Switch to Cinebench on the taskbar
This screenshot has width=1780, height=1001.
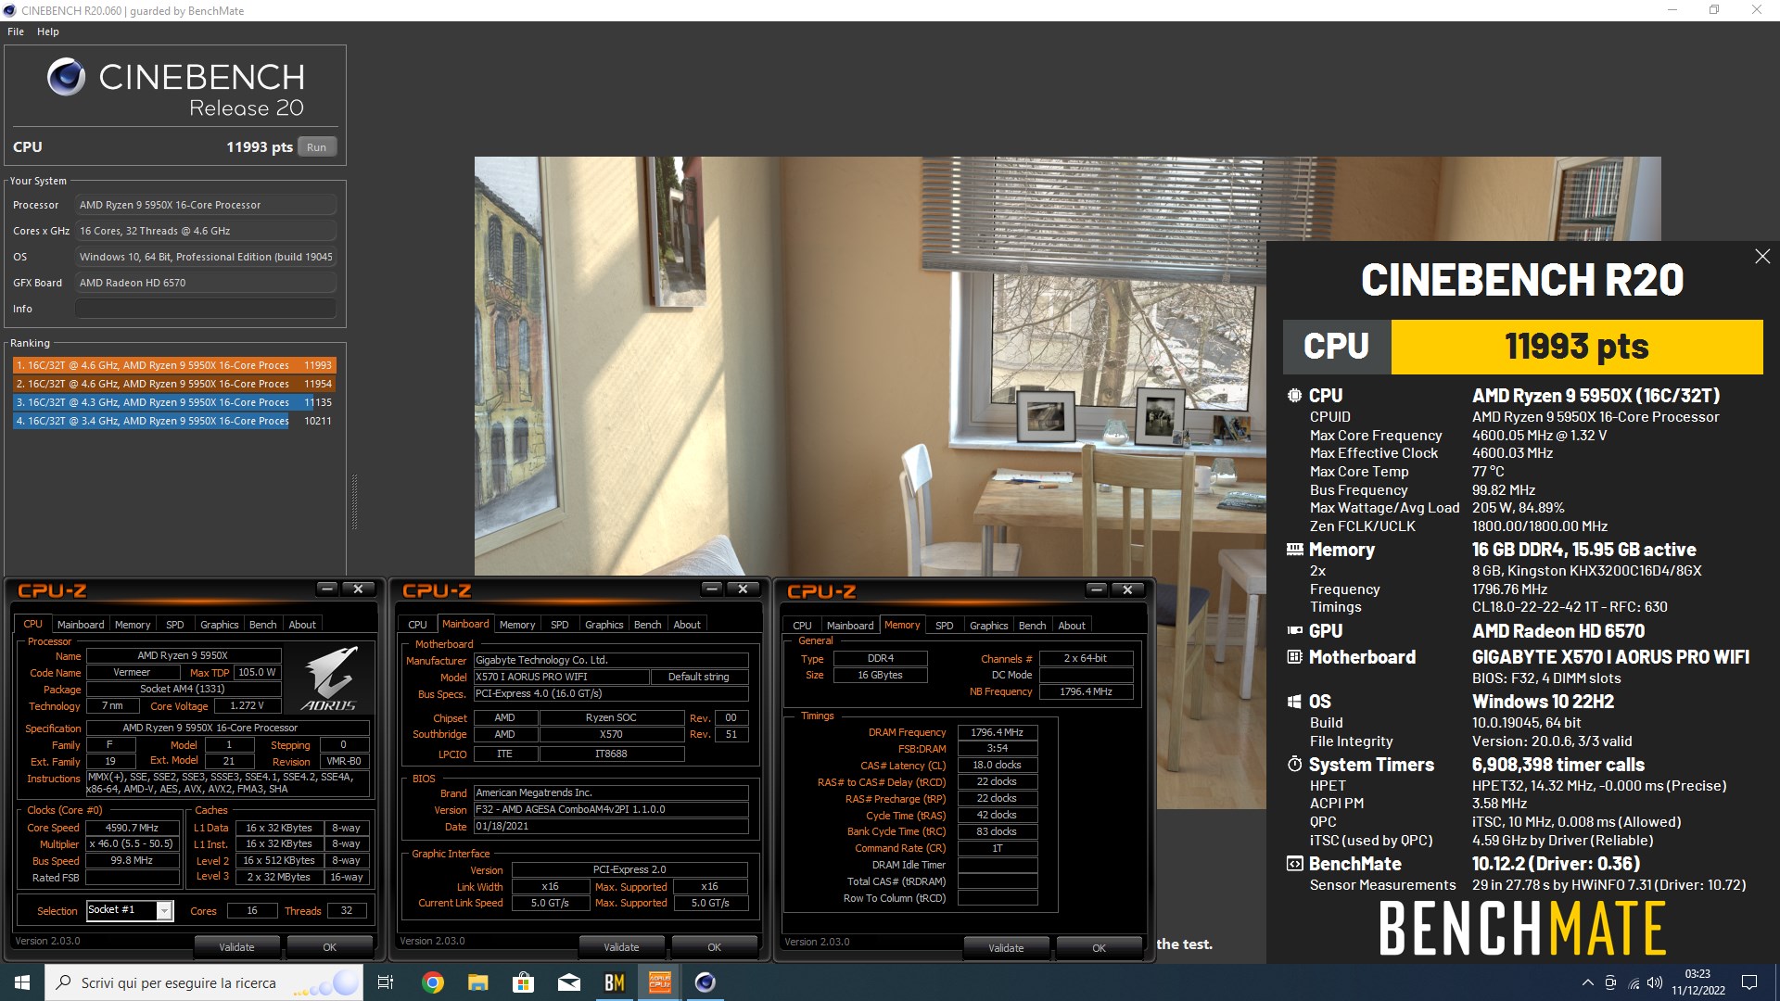(x=706, y=982)
